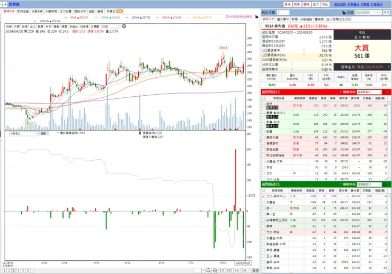Click the next-day arrow in the date field
The height and width of the screenshot is (274, 392).
pyautogui.click(x=380, y=13)
